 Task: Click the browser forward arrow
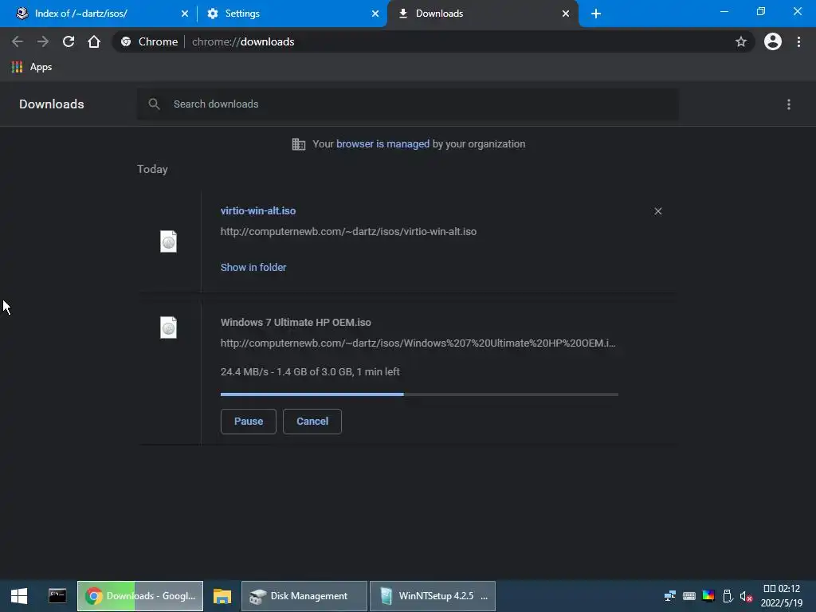43,41
